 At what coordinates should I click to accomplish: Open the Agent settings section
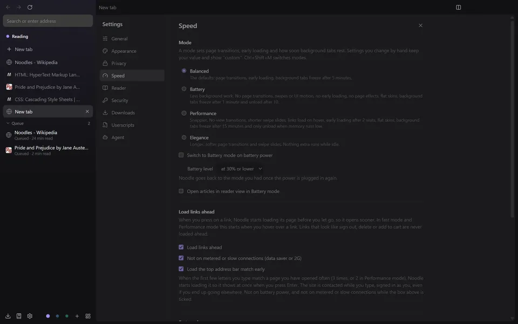click(132, 137)
